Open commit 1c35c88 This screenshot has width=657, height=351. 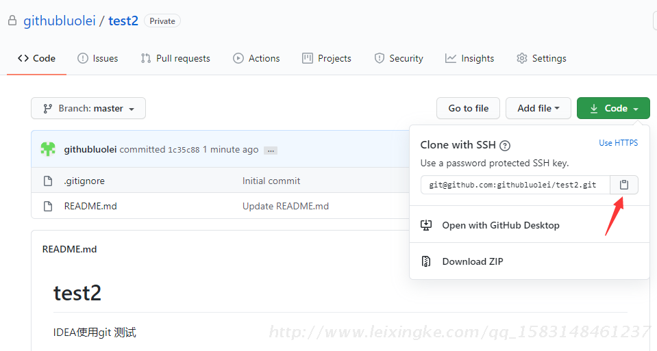point(184,150)
